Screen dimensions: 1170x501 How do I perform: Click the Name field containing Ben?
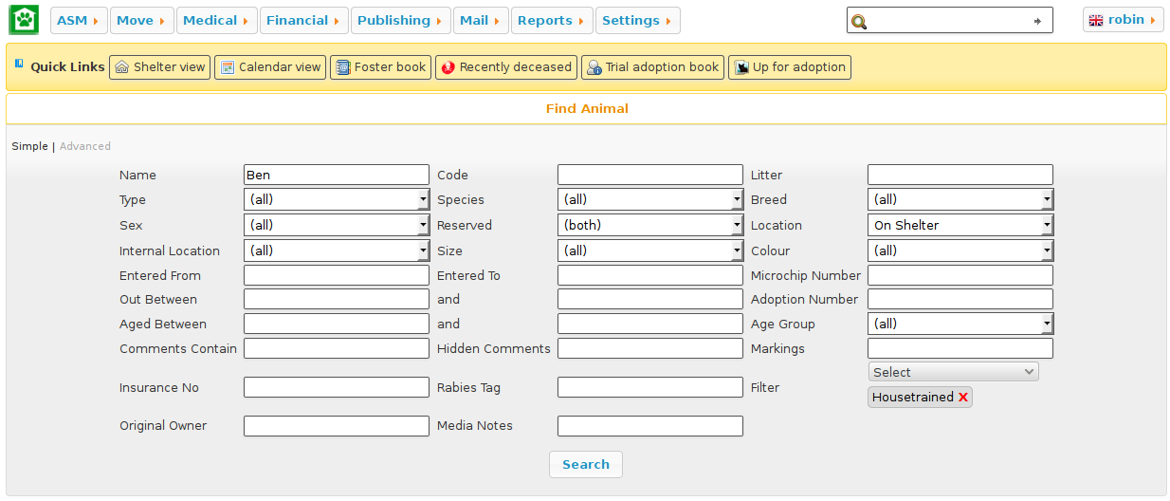[x=336, y=175]
